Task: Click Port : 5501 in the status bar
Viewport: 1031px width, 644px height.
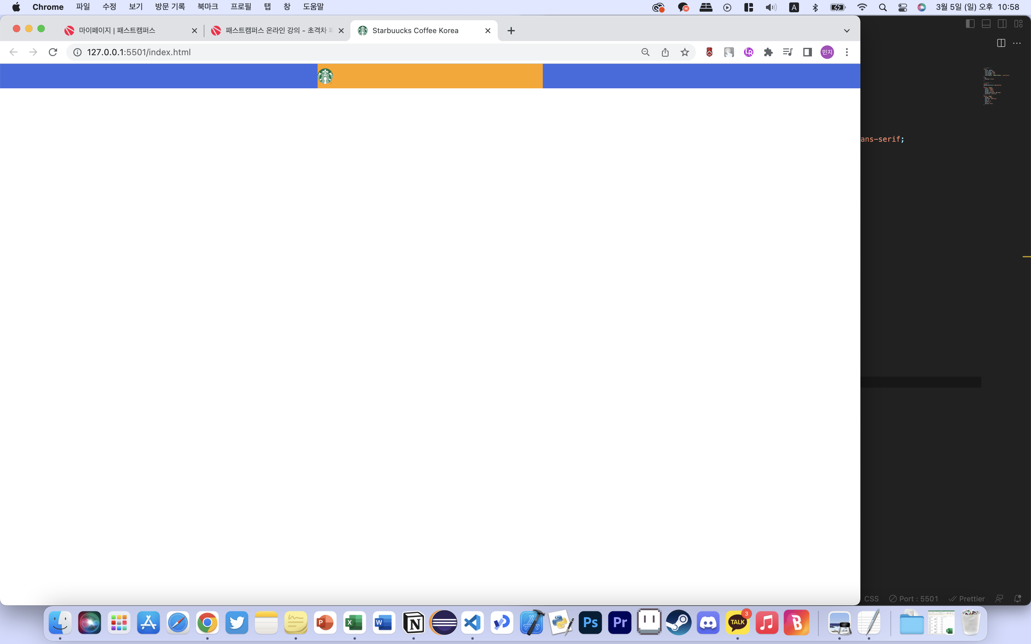Action: click(x=914, y=598)
